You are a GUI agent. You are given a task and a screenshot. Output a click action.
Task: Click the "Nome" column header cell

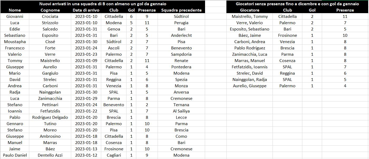(15, 10)
